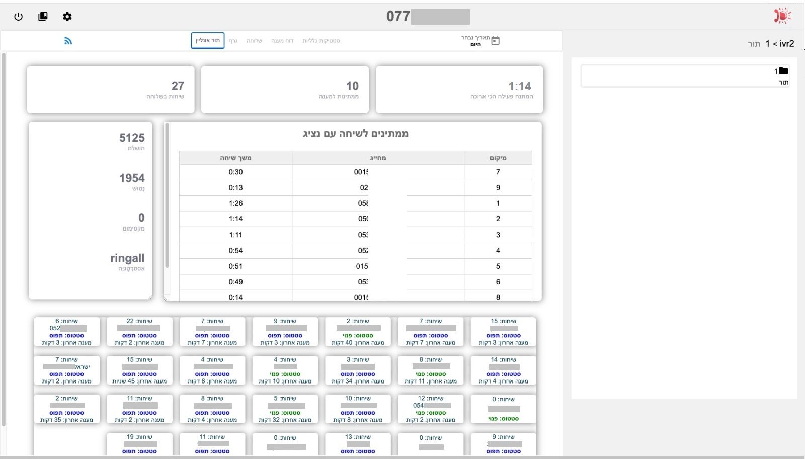
Task: Click the power logout icon
Action: [19, 17]
